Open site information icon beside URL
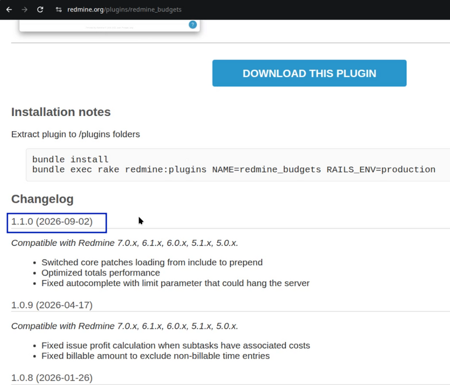The height and width of the screenshot is (385, 450). [58, 10]
